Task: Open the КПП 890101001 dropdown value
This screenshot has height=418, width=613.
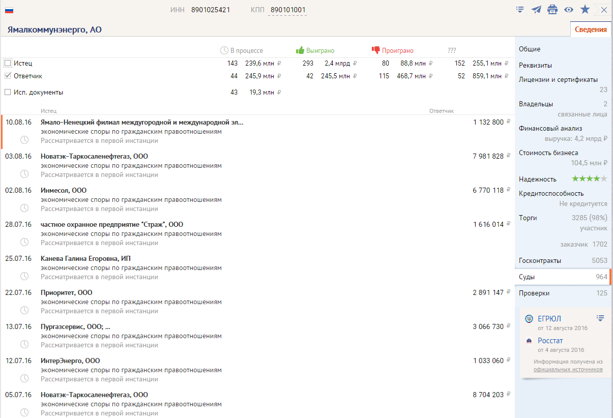Action: click(288, 10)
